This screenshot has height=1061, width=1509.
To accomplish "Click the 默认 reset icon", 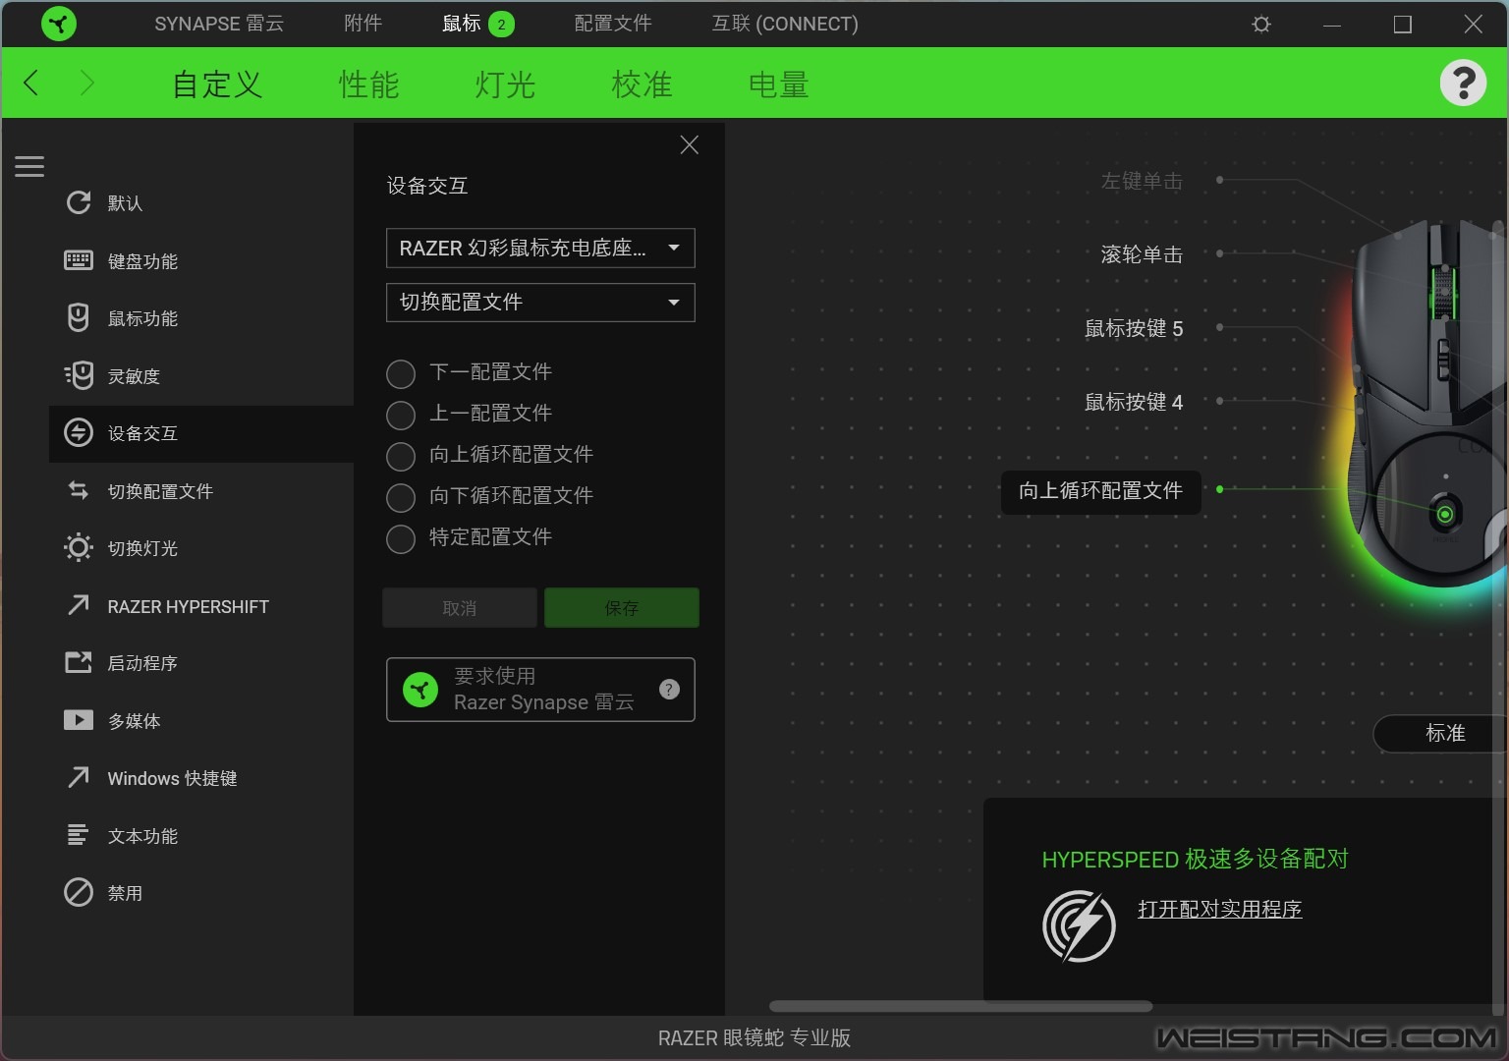I will pos(79,202).
